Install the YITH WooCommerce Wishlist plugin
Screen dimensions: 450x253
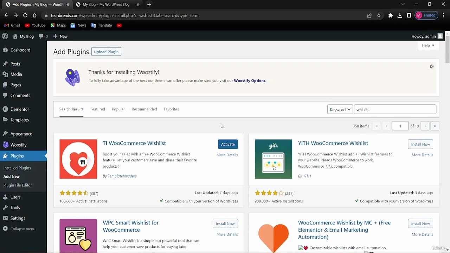[x=420, y=144]
